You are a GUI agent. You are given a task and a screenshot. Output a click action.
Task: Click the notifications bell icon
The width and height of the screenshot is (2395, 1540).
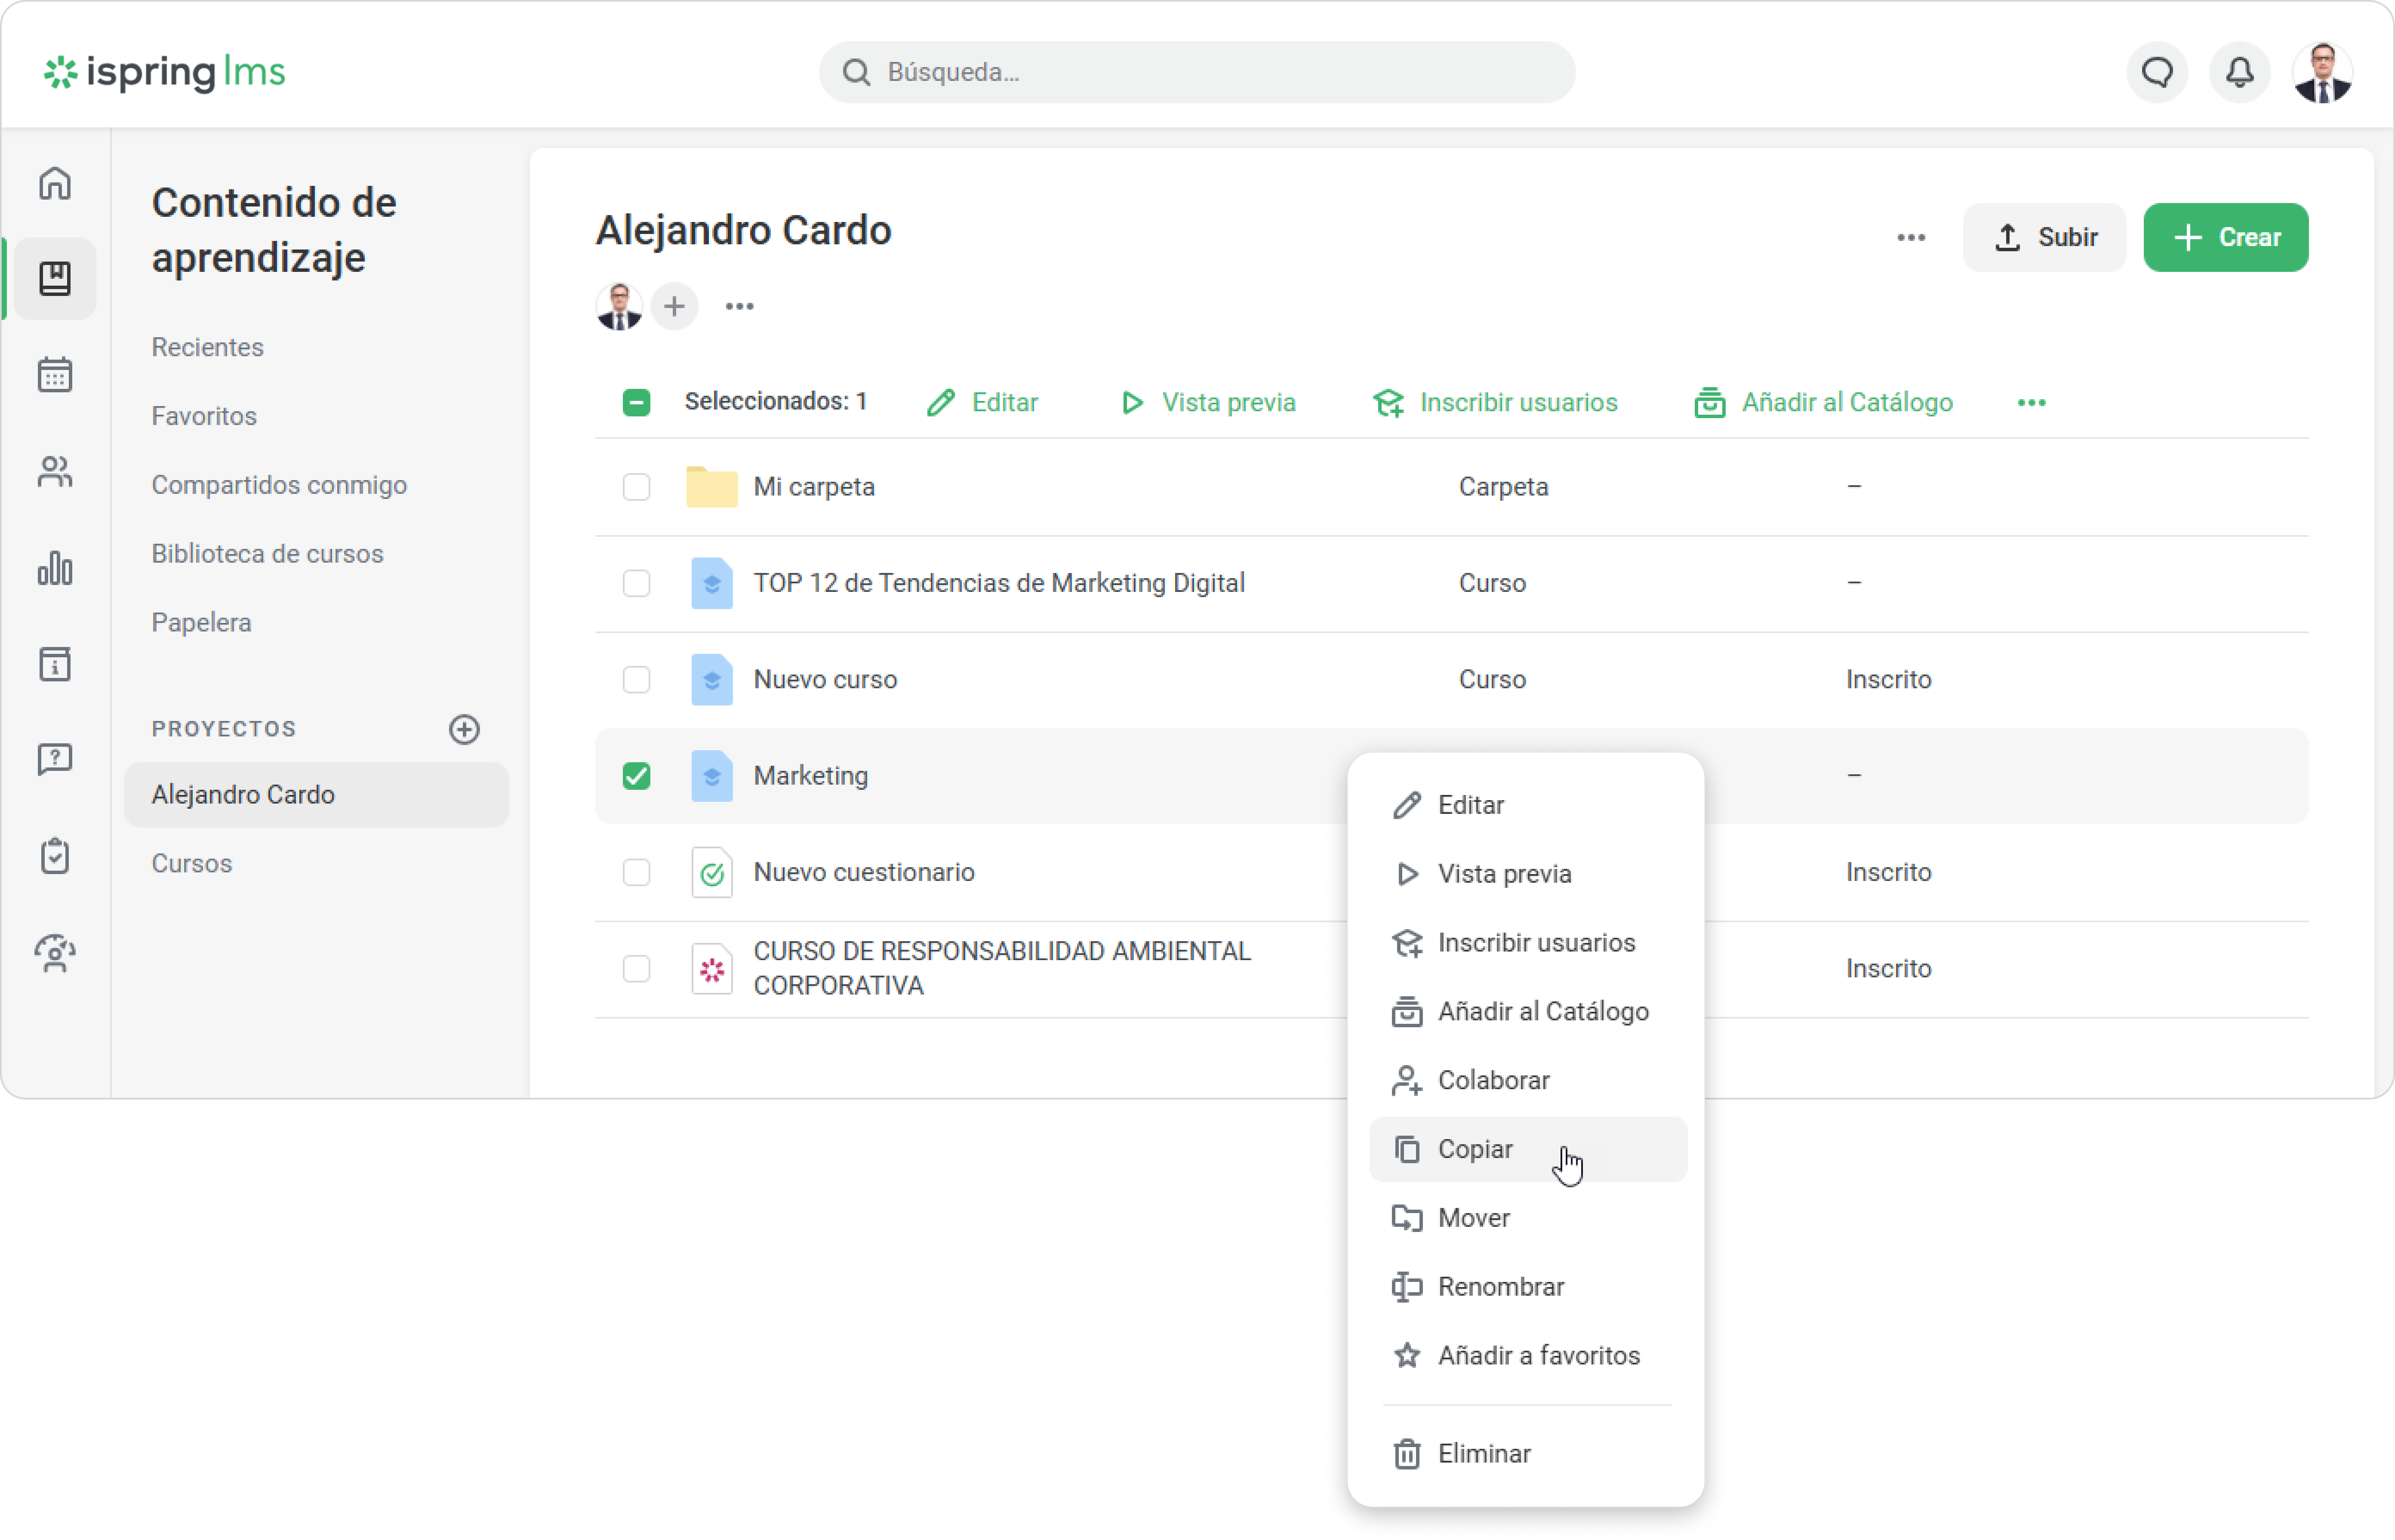(2239, 72)
